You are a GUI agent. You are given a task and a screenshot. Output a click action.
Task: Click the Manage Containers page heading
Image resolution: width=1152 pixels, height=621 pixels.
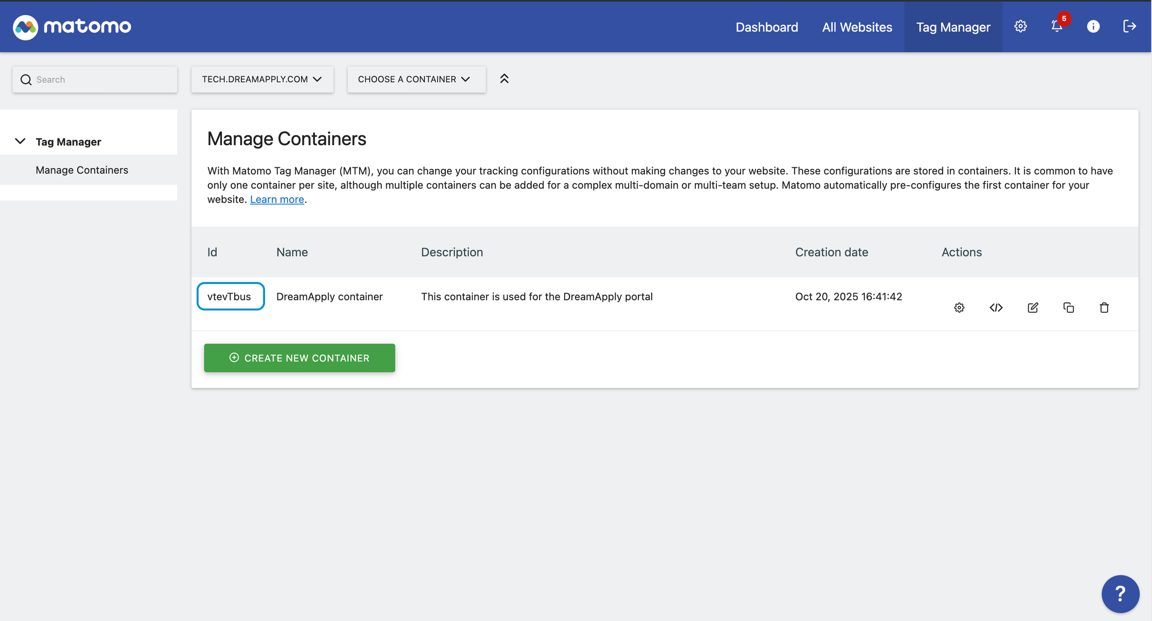tap(287, 138)
